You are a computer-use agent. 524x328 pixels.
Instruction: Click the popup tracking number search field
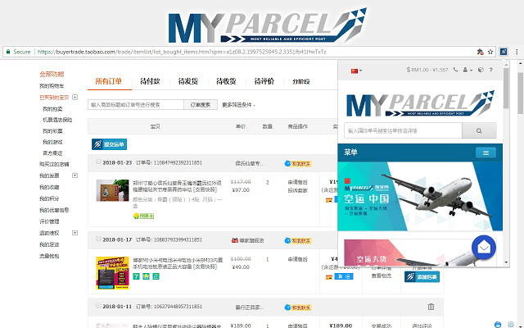403,131
